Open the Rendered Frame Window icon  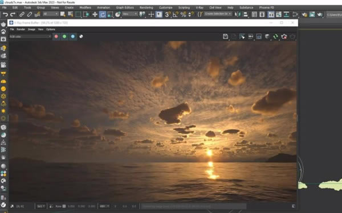click(312, 15)
